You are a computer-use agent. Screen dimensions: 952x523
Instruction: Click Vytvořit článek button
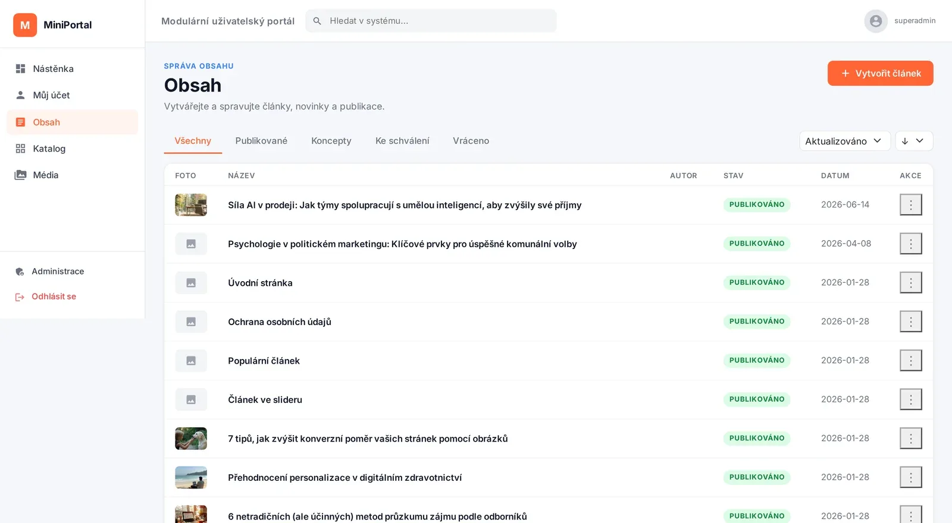(880, 73)
